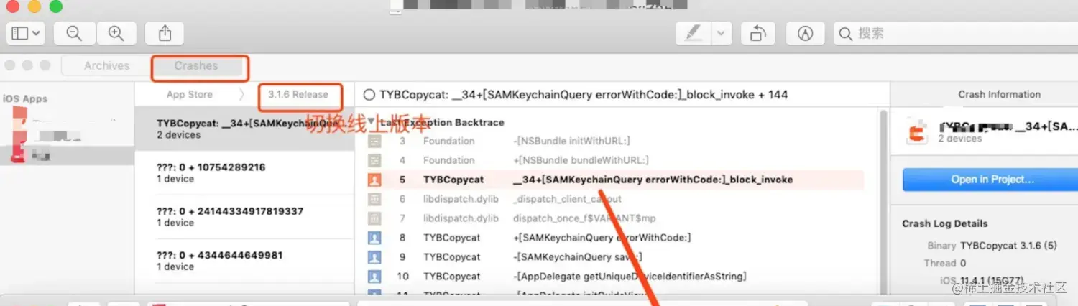Open the Preview sidebar view menu
This screenshot has width=1078, height=306.
click(x=26, y=33)
